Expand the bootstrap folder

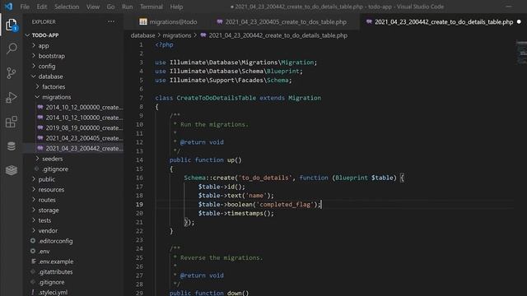[51, 56]
